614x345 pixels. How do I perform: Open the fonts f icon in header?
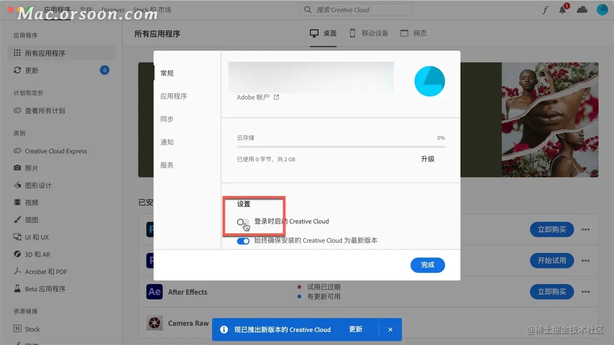click(545, 10)
